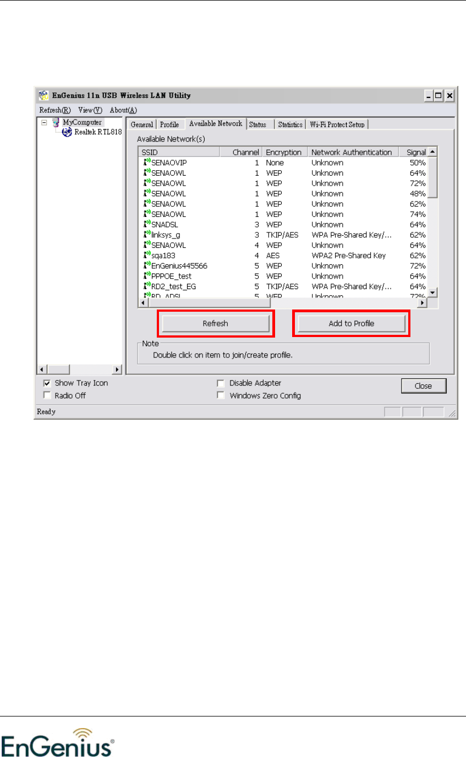Click the tree panel scroll right arrow
Image resolution: width=466 pixels, height=760 pixels.
click(117, 368)
